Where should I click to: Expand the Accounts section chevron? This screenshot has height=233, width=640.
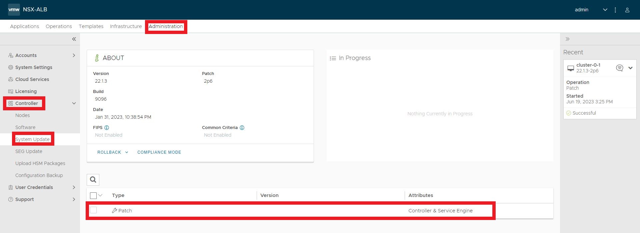point(74,55)
